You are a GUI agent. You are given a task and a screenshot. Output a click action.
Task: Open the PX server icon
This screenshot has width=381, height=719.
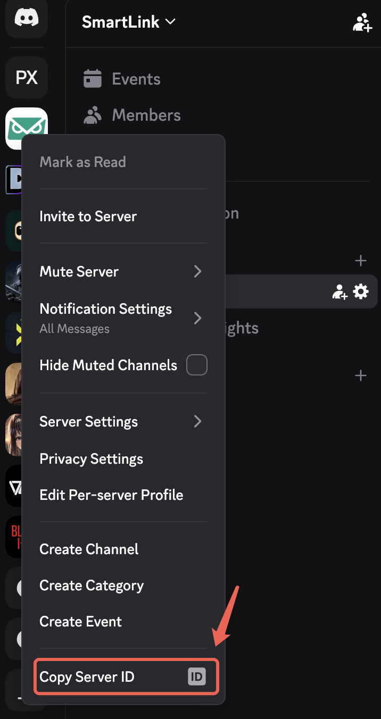(26, 78)
